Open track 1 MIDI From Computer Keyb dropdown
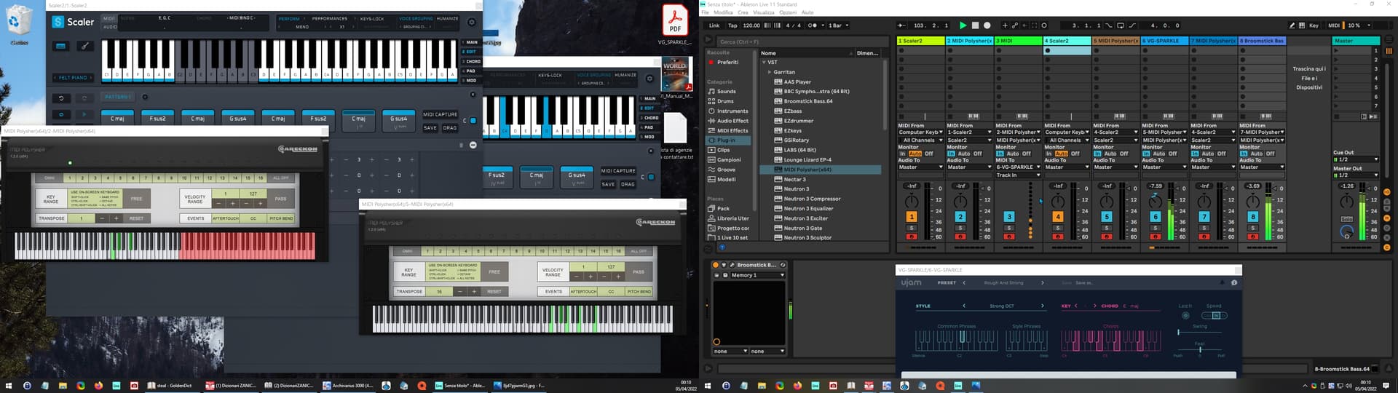Viewport: 1398px width, 393px height. (920, 132)
